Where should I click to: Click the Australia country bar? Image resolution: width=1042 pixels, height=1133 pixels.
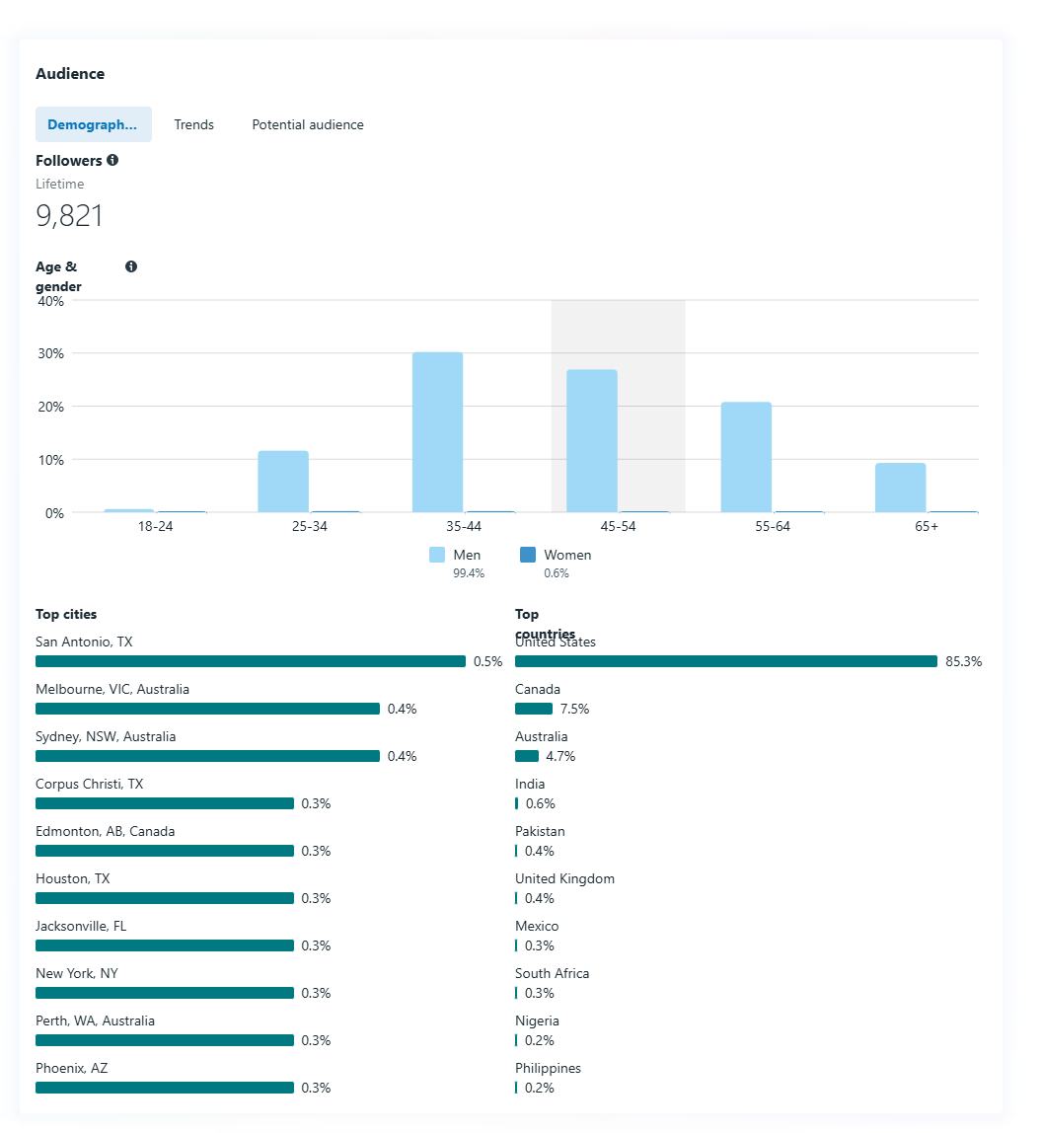coord(527,756)
